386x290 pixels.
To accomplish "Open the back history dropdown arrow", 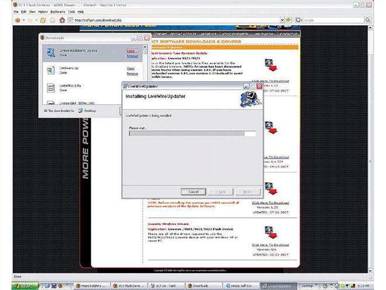I will [24, 21].
